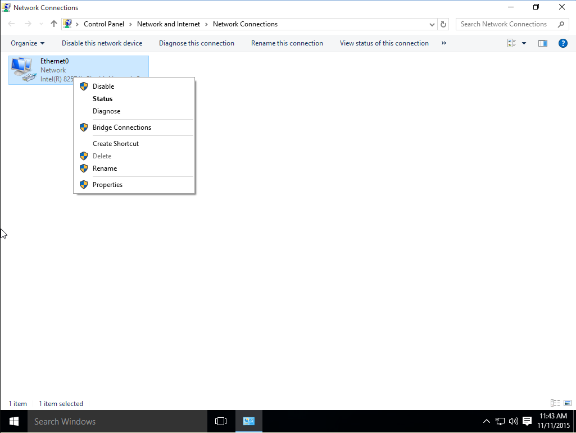Click the Up arrow navigation icon

click(54, 24)
